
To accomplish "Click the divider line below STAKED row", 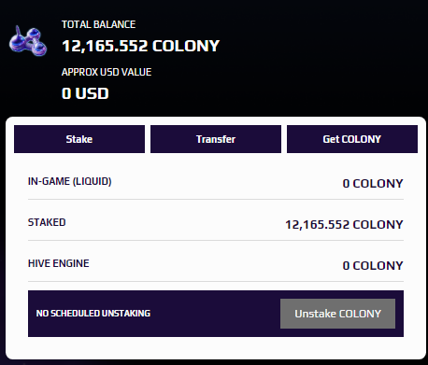I will [x=216, y=240].
